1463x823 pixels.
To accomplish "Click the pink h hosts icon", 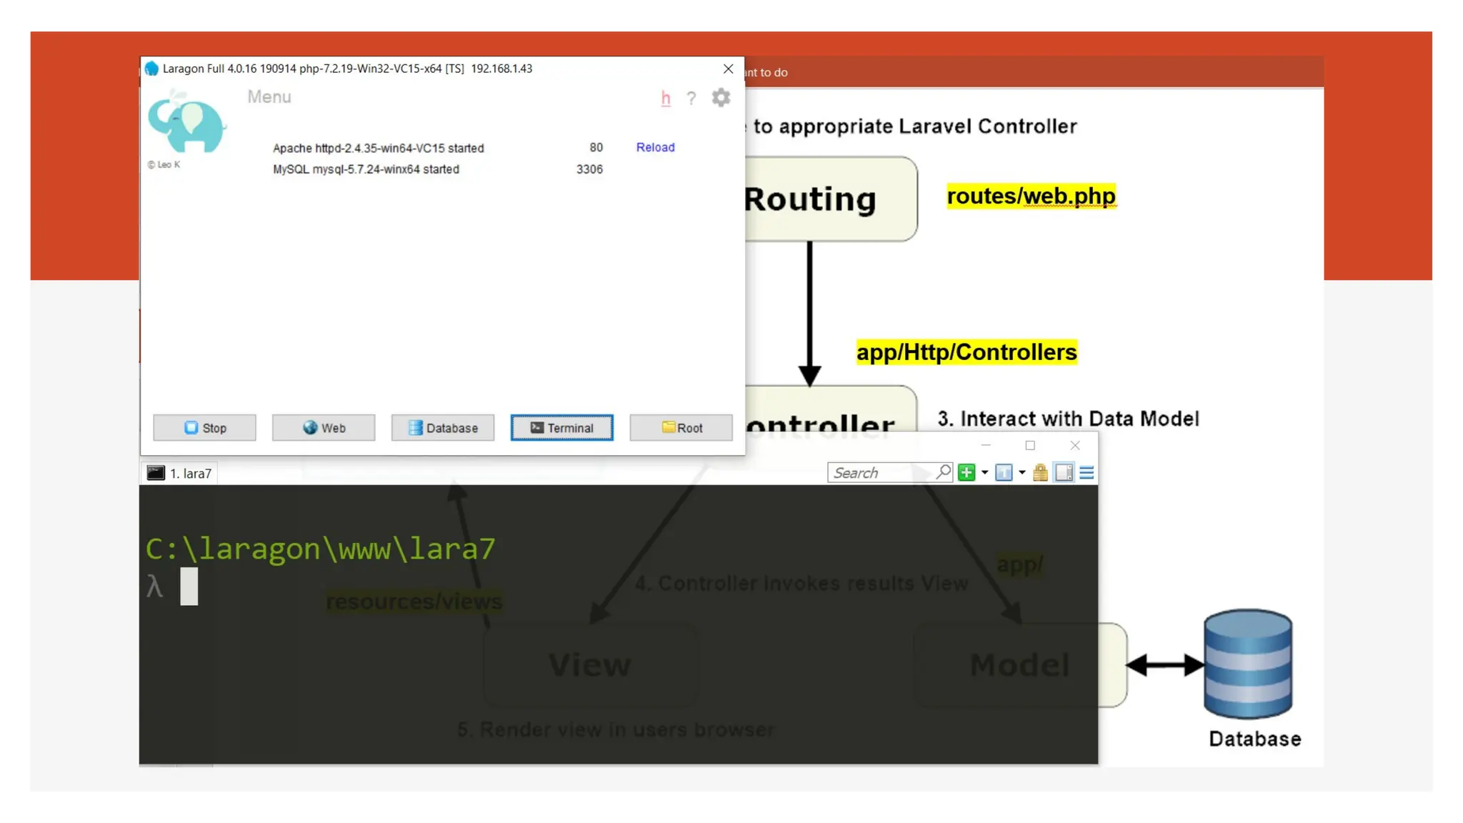I will pyautogui.click(x=666, y=98).
